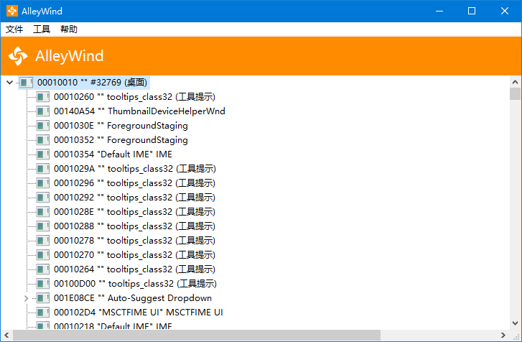Click window icon beside 0001029A tooltips_class32

[43, 169]
